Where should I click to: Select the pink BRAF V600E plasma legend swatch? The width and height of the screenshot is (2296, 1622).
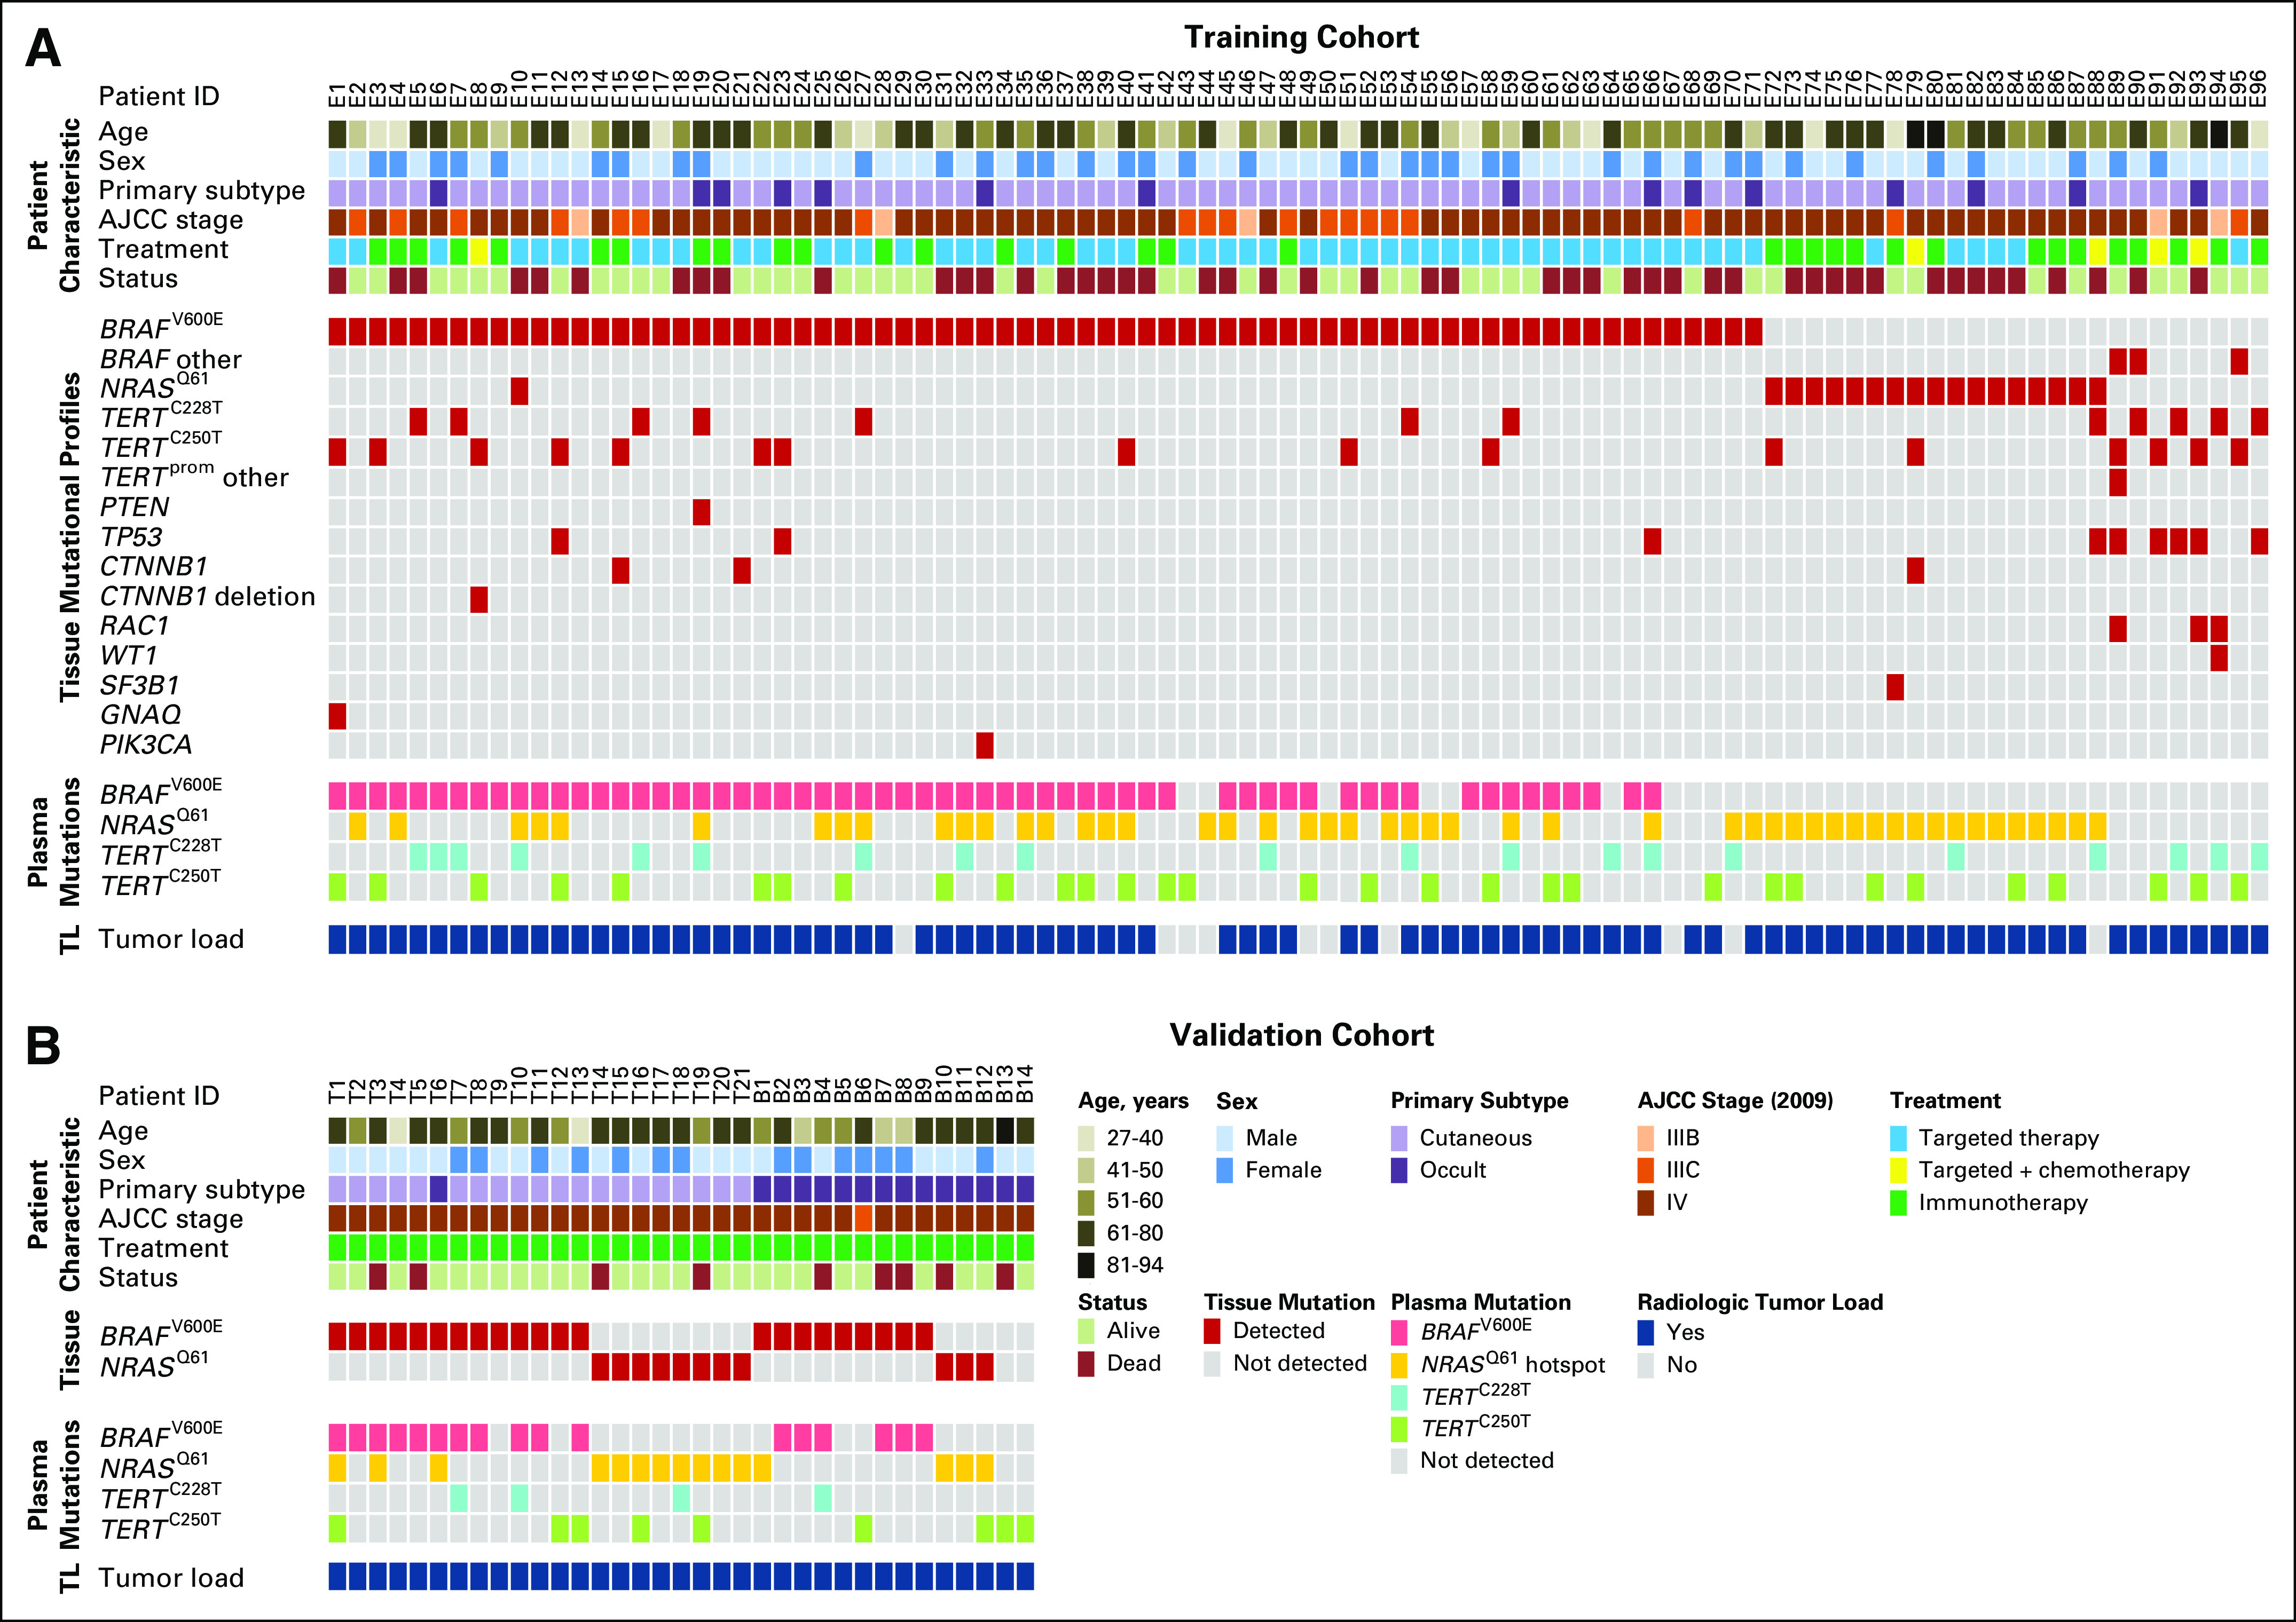tap(1399, 1331)
